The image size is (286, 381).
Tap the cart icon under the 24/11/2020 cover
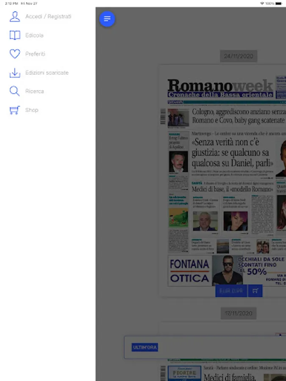(x=255, y=291)
